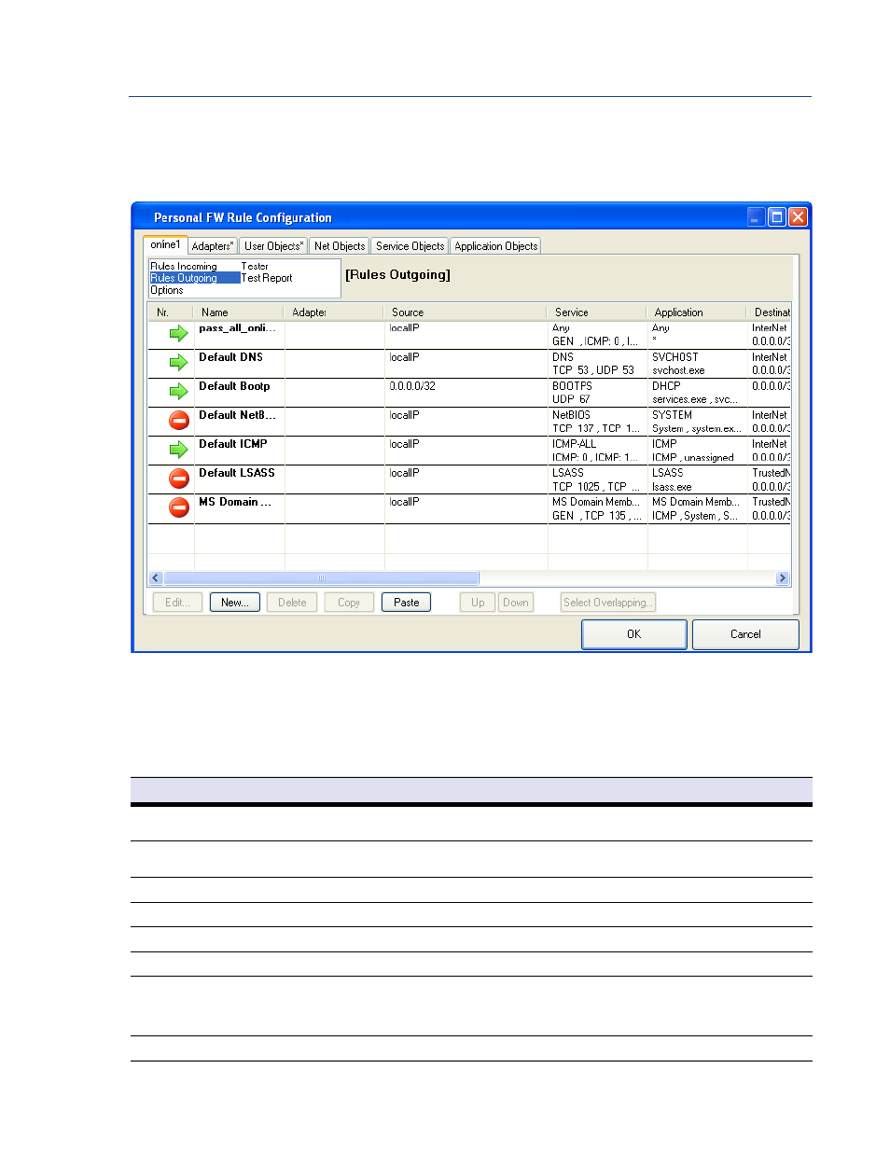Click green allow arrow of pass_all_onli rule
This screenshot has width=890, height=1152.
click(x=178, y=334)
